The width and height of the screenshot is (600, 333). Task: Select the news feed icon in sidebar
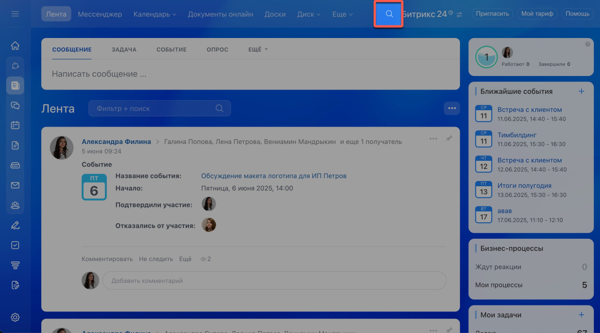(15, 85)
